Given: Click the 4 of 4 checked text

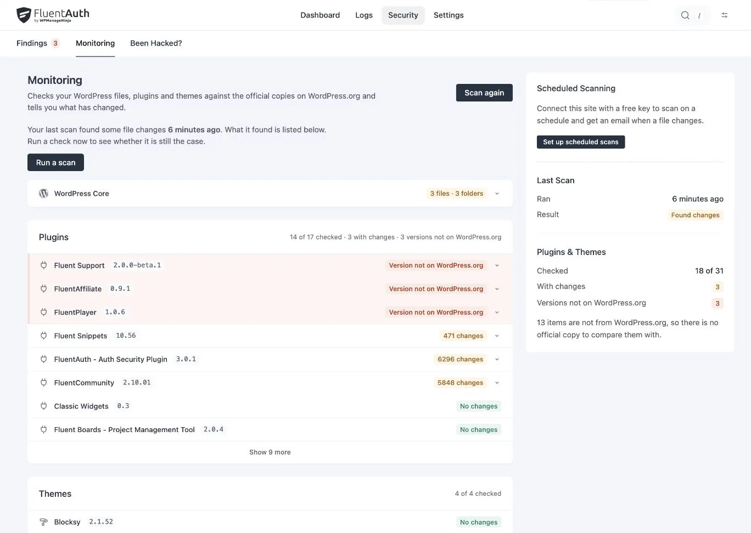Looking at the screenshot, I should [478, 494].
